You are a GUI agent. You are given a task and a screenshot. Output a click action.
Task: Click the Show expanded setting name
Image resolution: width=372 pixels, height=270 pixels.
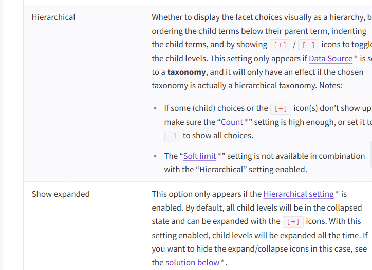point(61,194)
